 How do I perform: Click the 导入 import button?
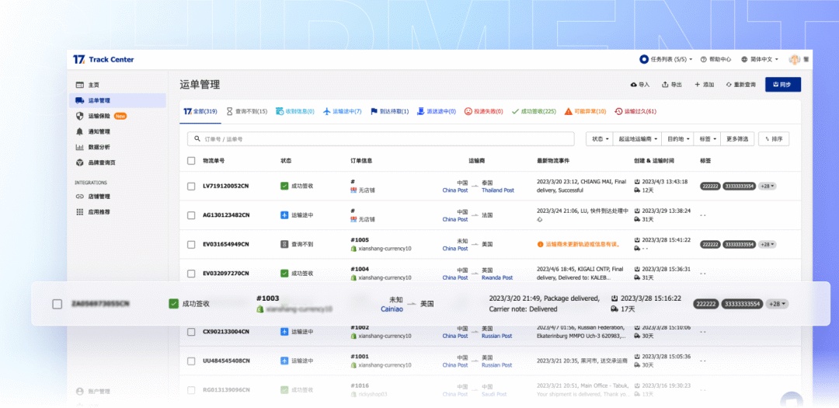[640, 85]
